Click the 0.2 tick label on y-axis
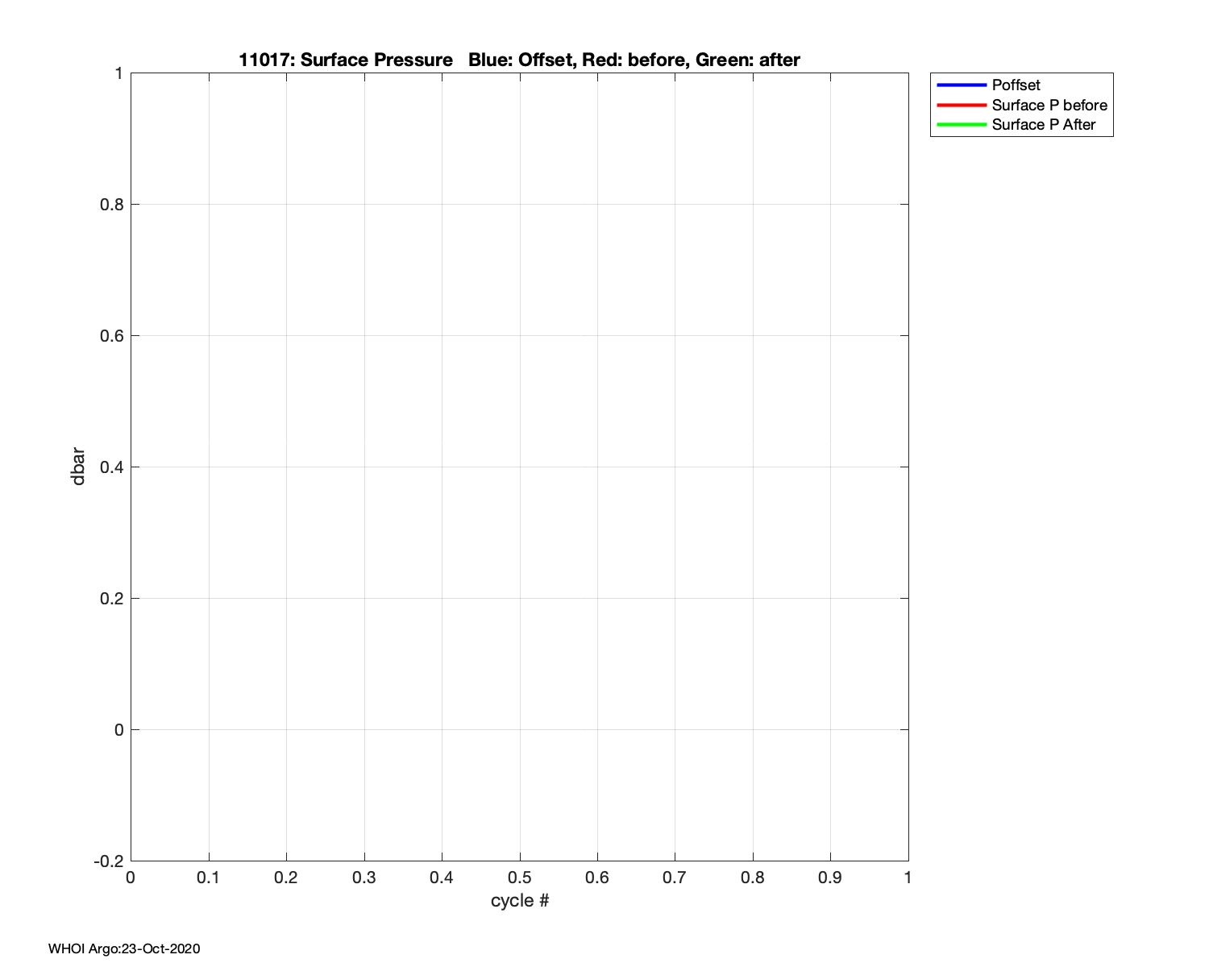The width and height of the screenshot is (1209, 967). (111, 599)
